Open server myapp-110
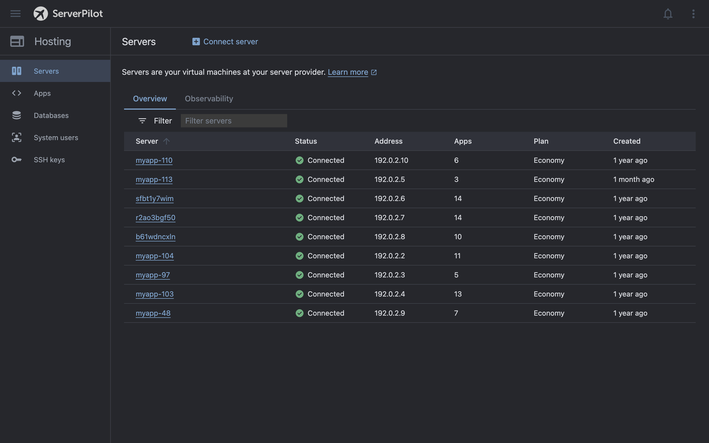Image resolution: width=709 pixels, height=443 pixels. pos(154,160)
